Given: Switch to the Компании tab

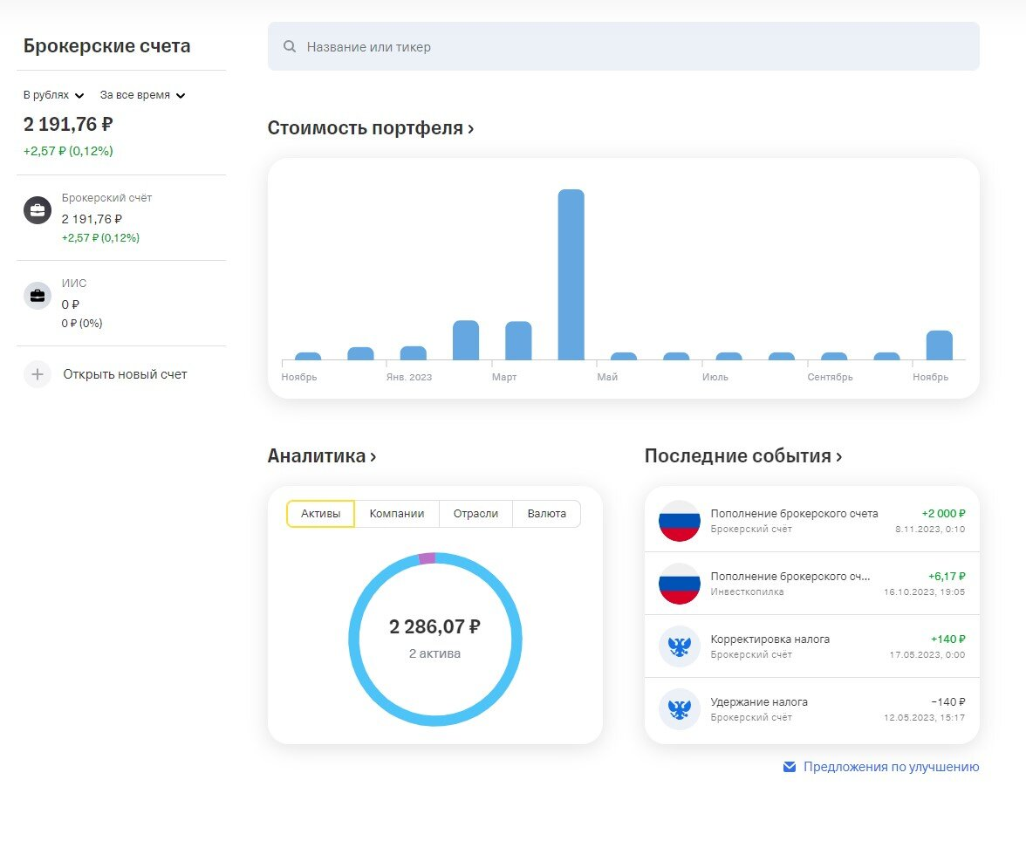Looking at the screenshot, I should tap(397, 514).
